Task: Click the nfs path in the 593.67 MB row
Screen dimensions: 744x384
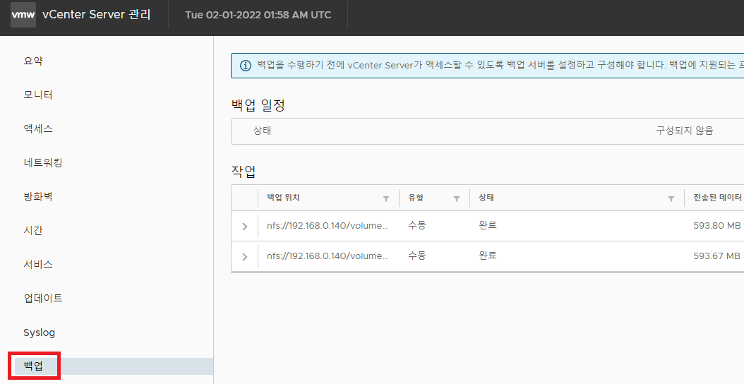Action: tap(328, 256)
